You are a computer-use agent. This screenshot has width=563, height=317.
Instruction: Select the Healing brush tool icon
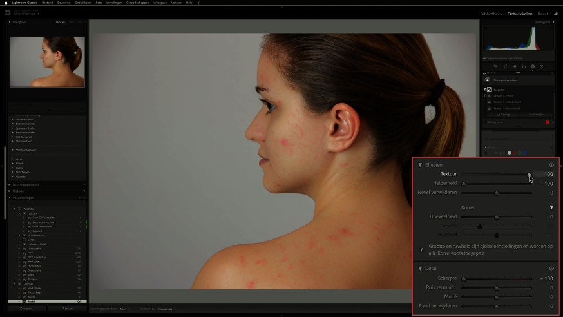515,66
